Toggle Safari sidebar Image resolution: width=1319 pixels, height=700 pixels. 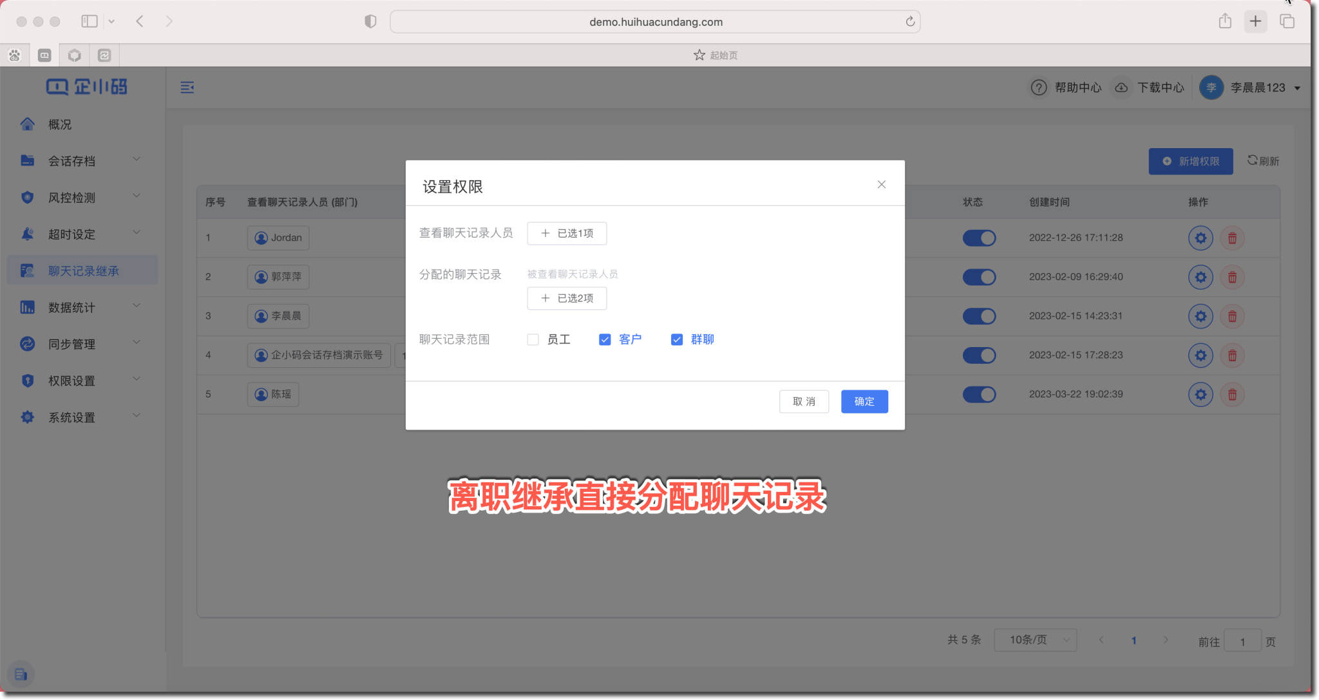pyautogui.click(x=90, y=21)
